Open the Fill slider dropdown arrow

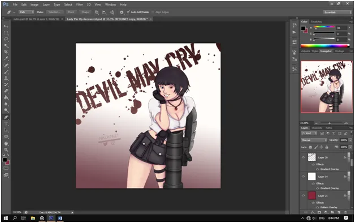tap(350, 147)
